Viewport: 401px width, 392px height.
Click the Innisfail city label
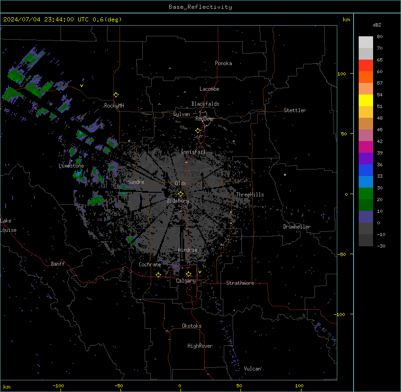click(x=193, y=152)
